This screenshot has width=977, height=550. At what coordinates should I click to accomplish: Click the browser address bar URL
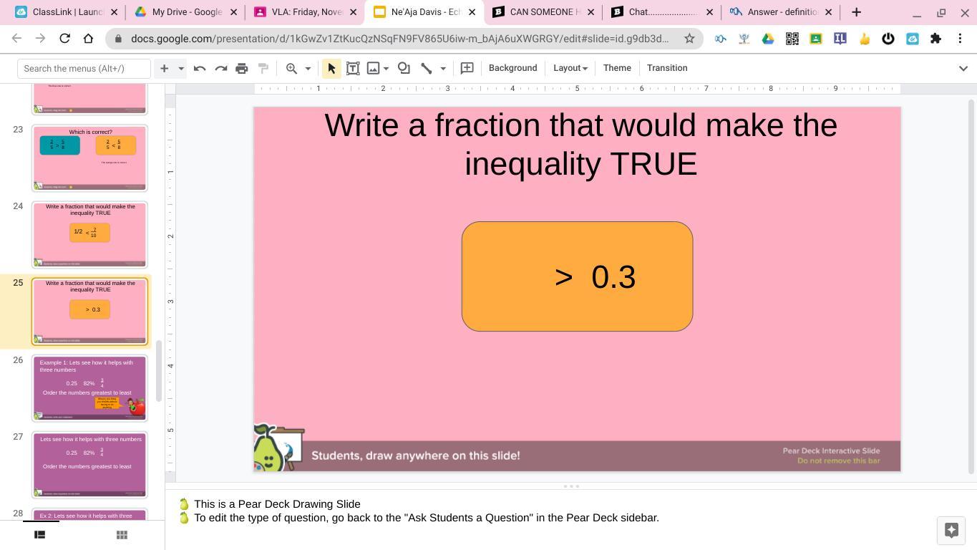(x=399, y=39)
